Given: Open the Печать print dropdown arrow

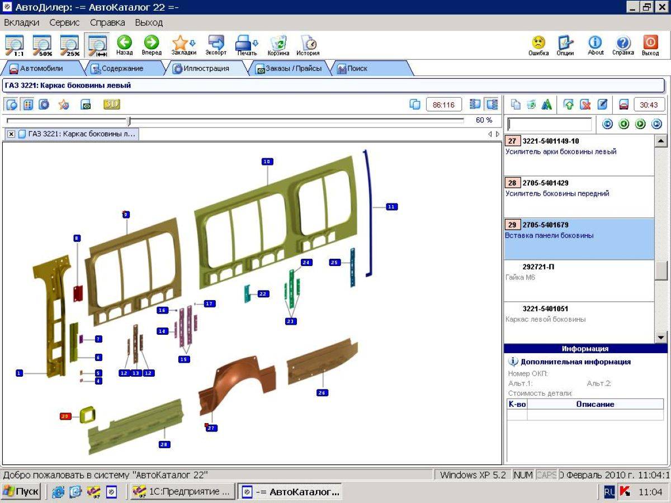Looking at the screenshot, I should click(256, 43).
